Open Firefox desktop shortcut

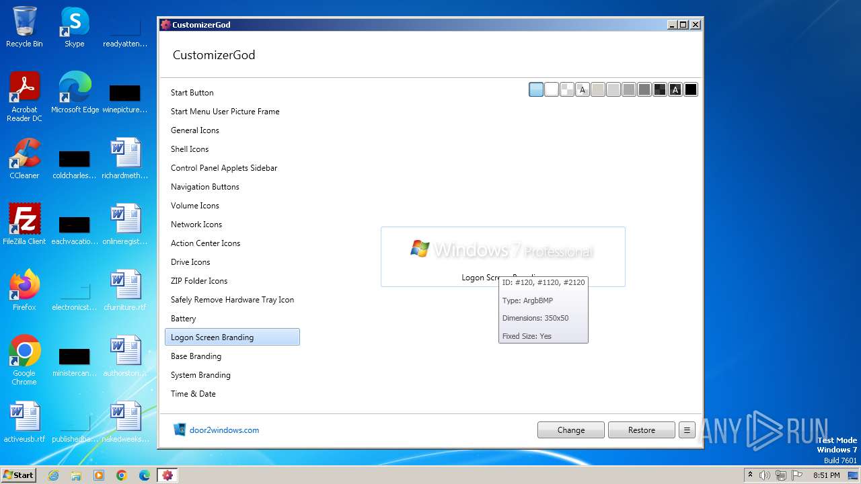tap(24, 290)
